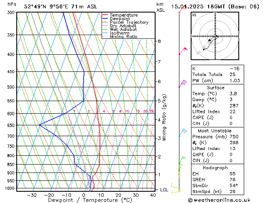Click the StmDir value in Hodograph table
Image resolution: width=263 pixels, height=203 pixels.
pos(233,185)
